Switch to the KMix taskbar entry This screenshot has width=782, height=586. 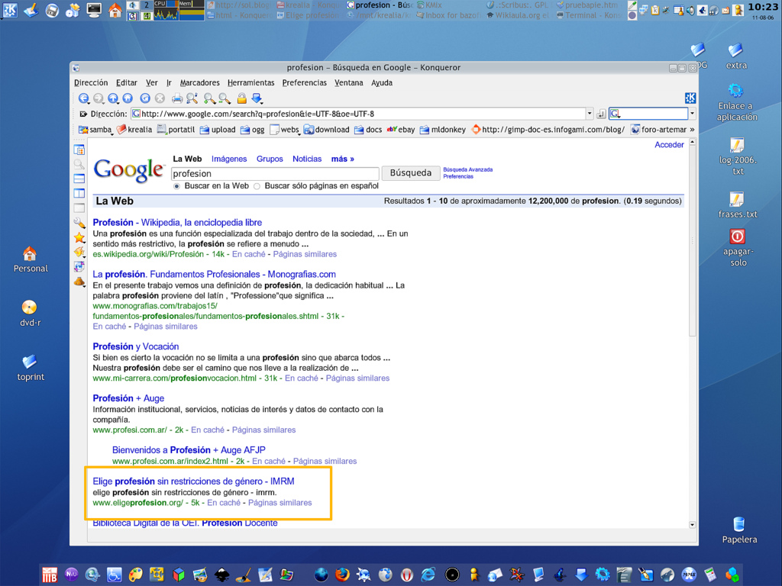[x=429, y=5]
